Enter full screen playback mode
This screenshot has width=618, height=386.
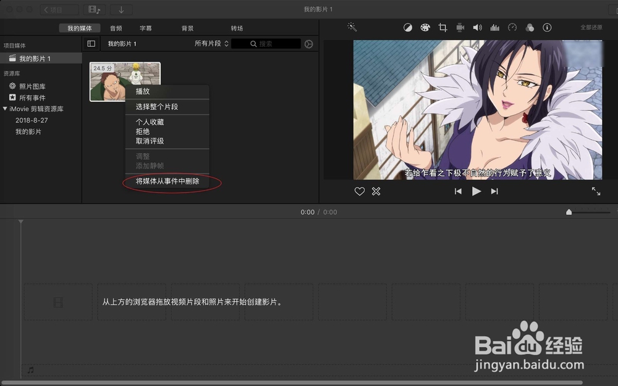click(x=596, y=191)
